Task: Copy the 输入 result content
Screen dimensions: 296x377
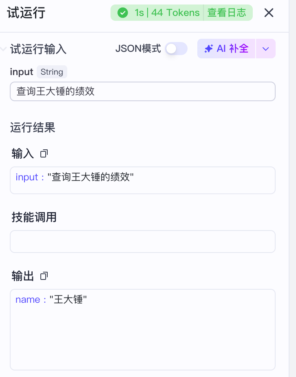Action: [x=44, y=154]
